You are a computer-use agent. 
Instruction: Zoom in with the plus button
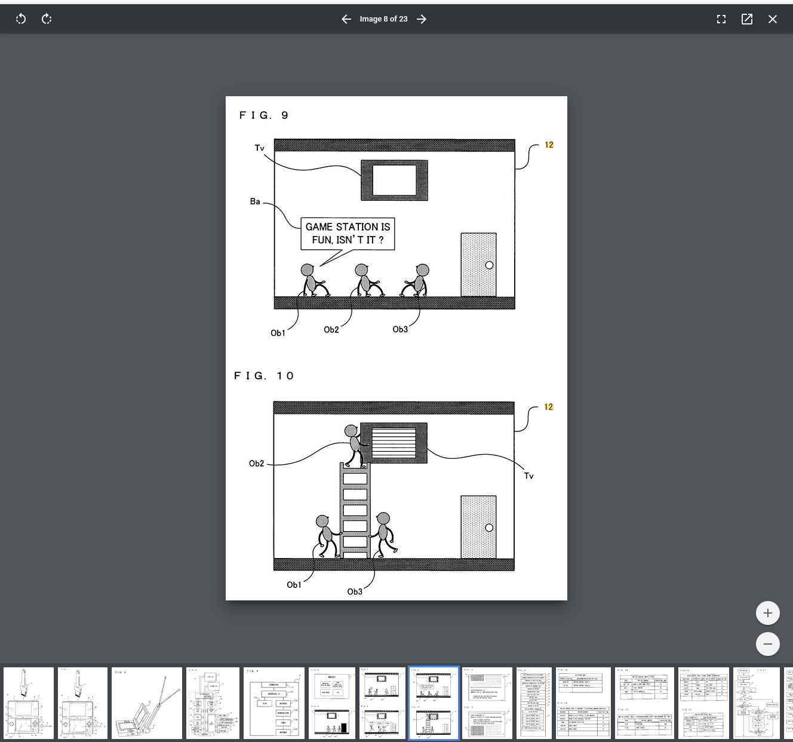pyautogui.click(x=768, y=613)
